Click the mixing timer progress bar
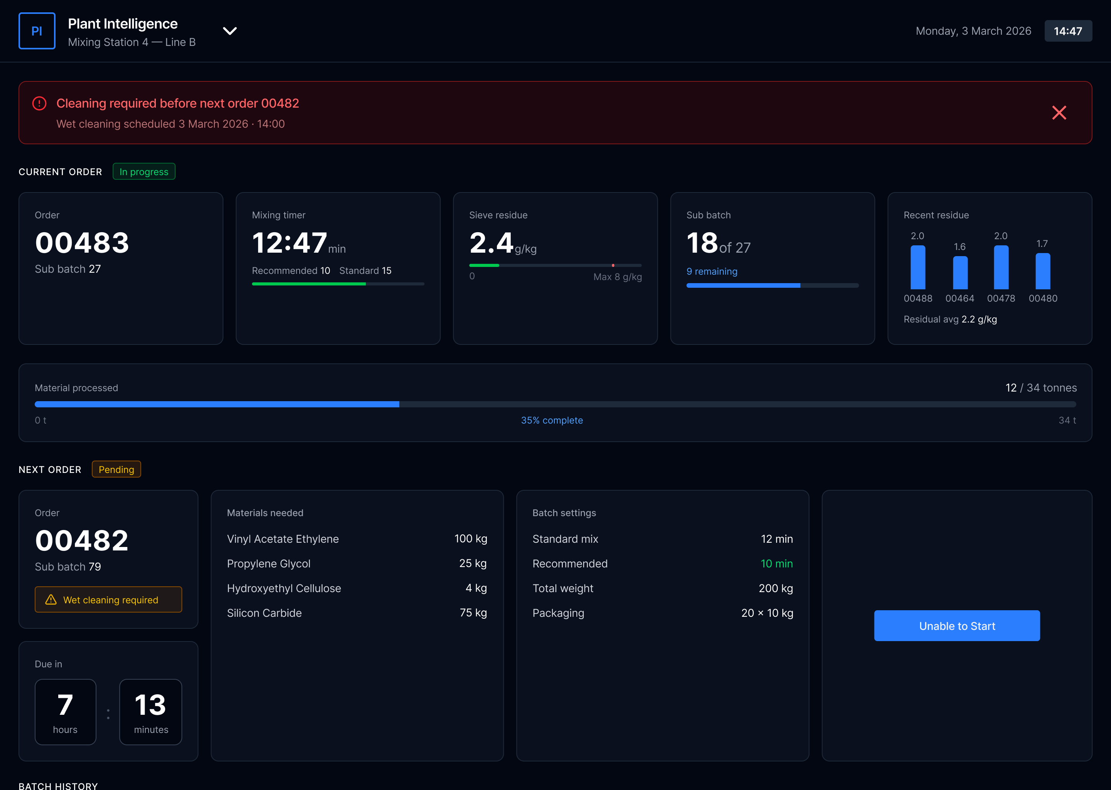Image resolution: width=1111 pixels, height=790 pixels. [x=338, y=284]
